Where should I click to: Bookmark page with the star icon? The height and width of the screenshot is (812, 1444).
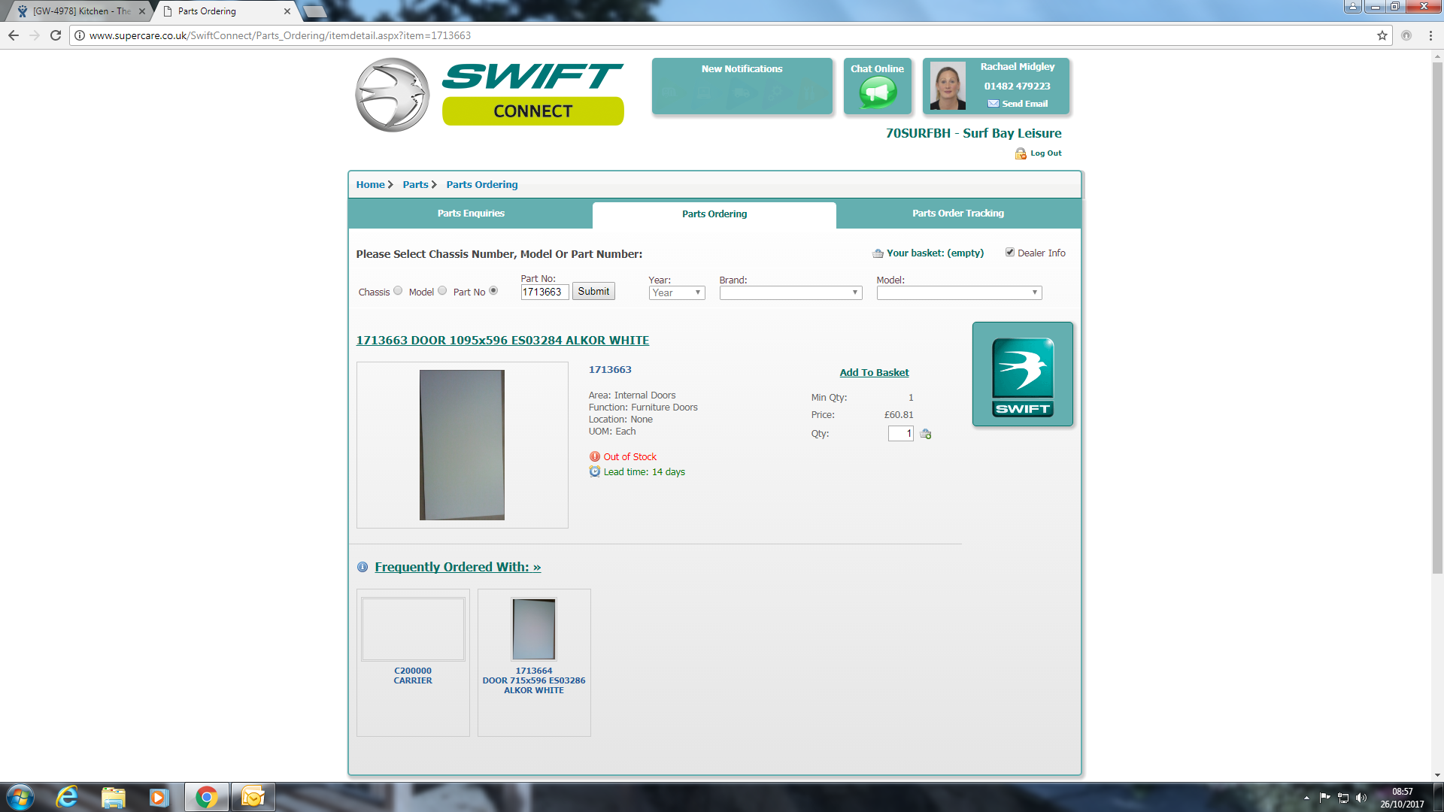(x=1382, y=35)
